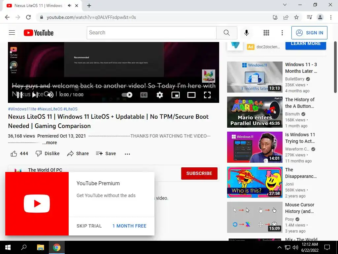The height and width of the screenshot is (254, 338).
Task: Open more actions ellipsis below video
Action: [x=127, y=154]
